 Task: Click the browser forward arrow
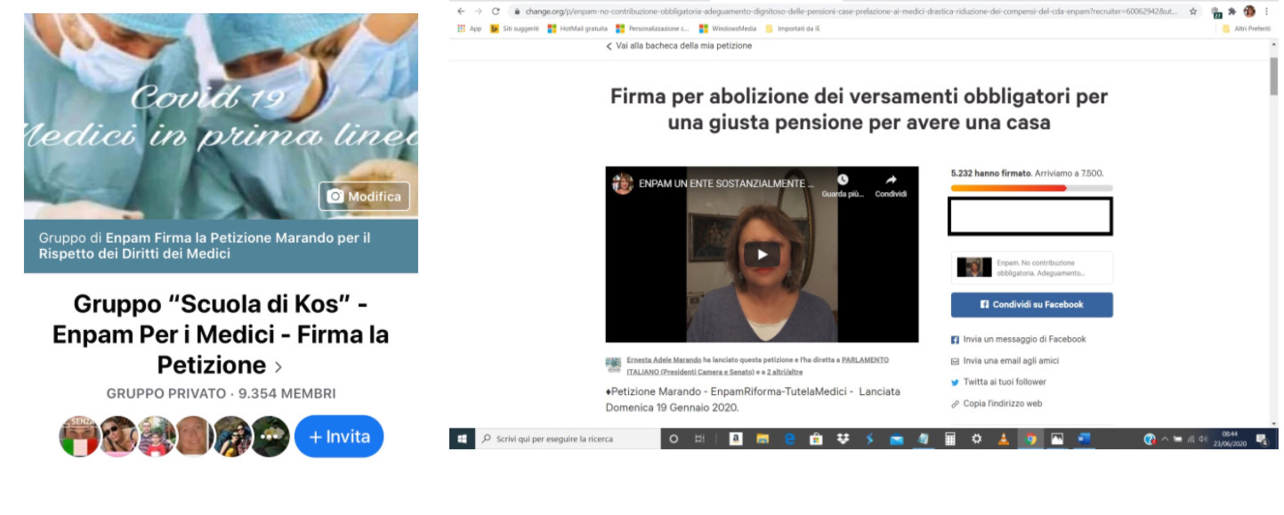point(479,12)
